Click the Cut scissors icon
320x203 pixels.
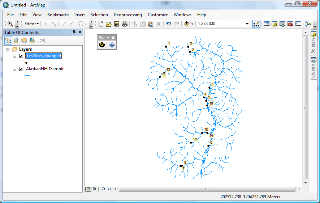click(135, 24)
